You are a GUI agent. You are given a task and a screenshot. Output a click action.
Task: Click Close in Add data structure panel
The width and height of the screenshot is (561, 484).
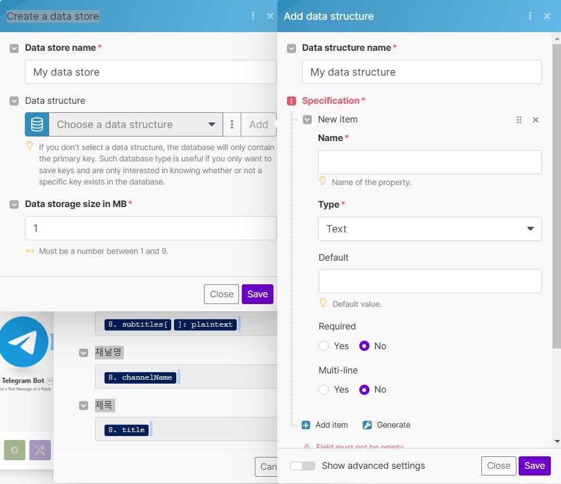[498, 466]
